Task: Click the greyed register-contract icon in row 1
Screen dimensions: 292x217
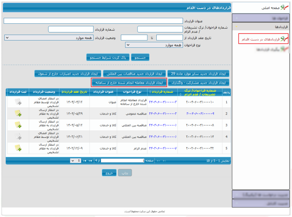Action: click(18, 102)
